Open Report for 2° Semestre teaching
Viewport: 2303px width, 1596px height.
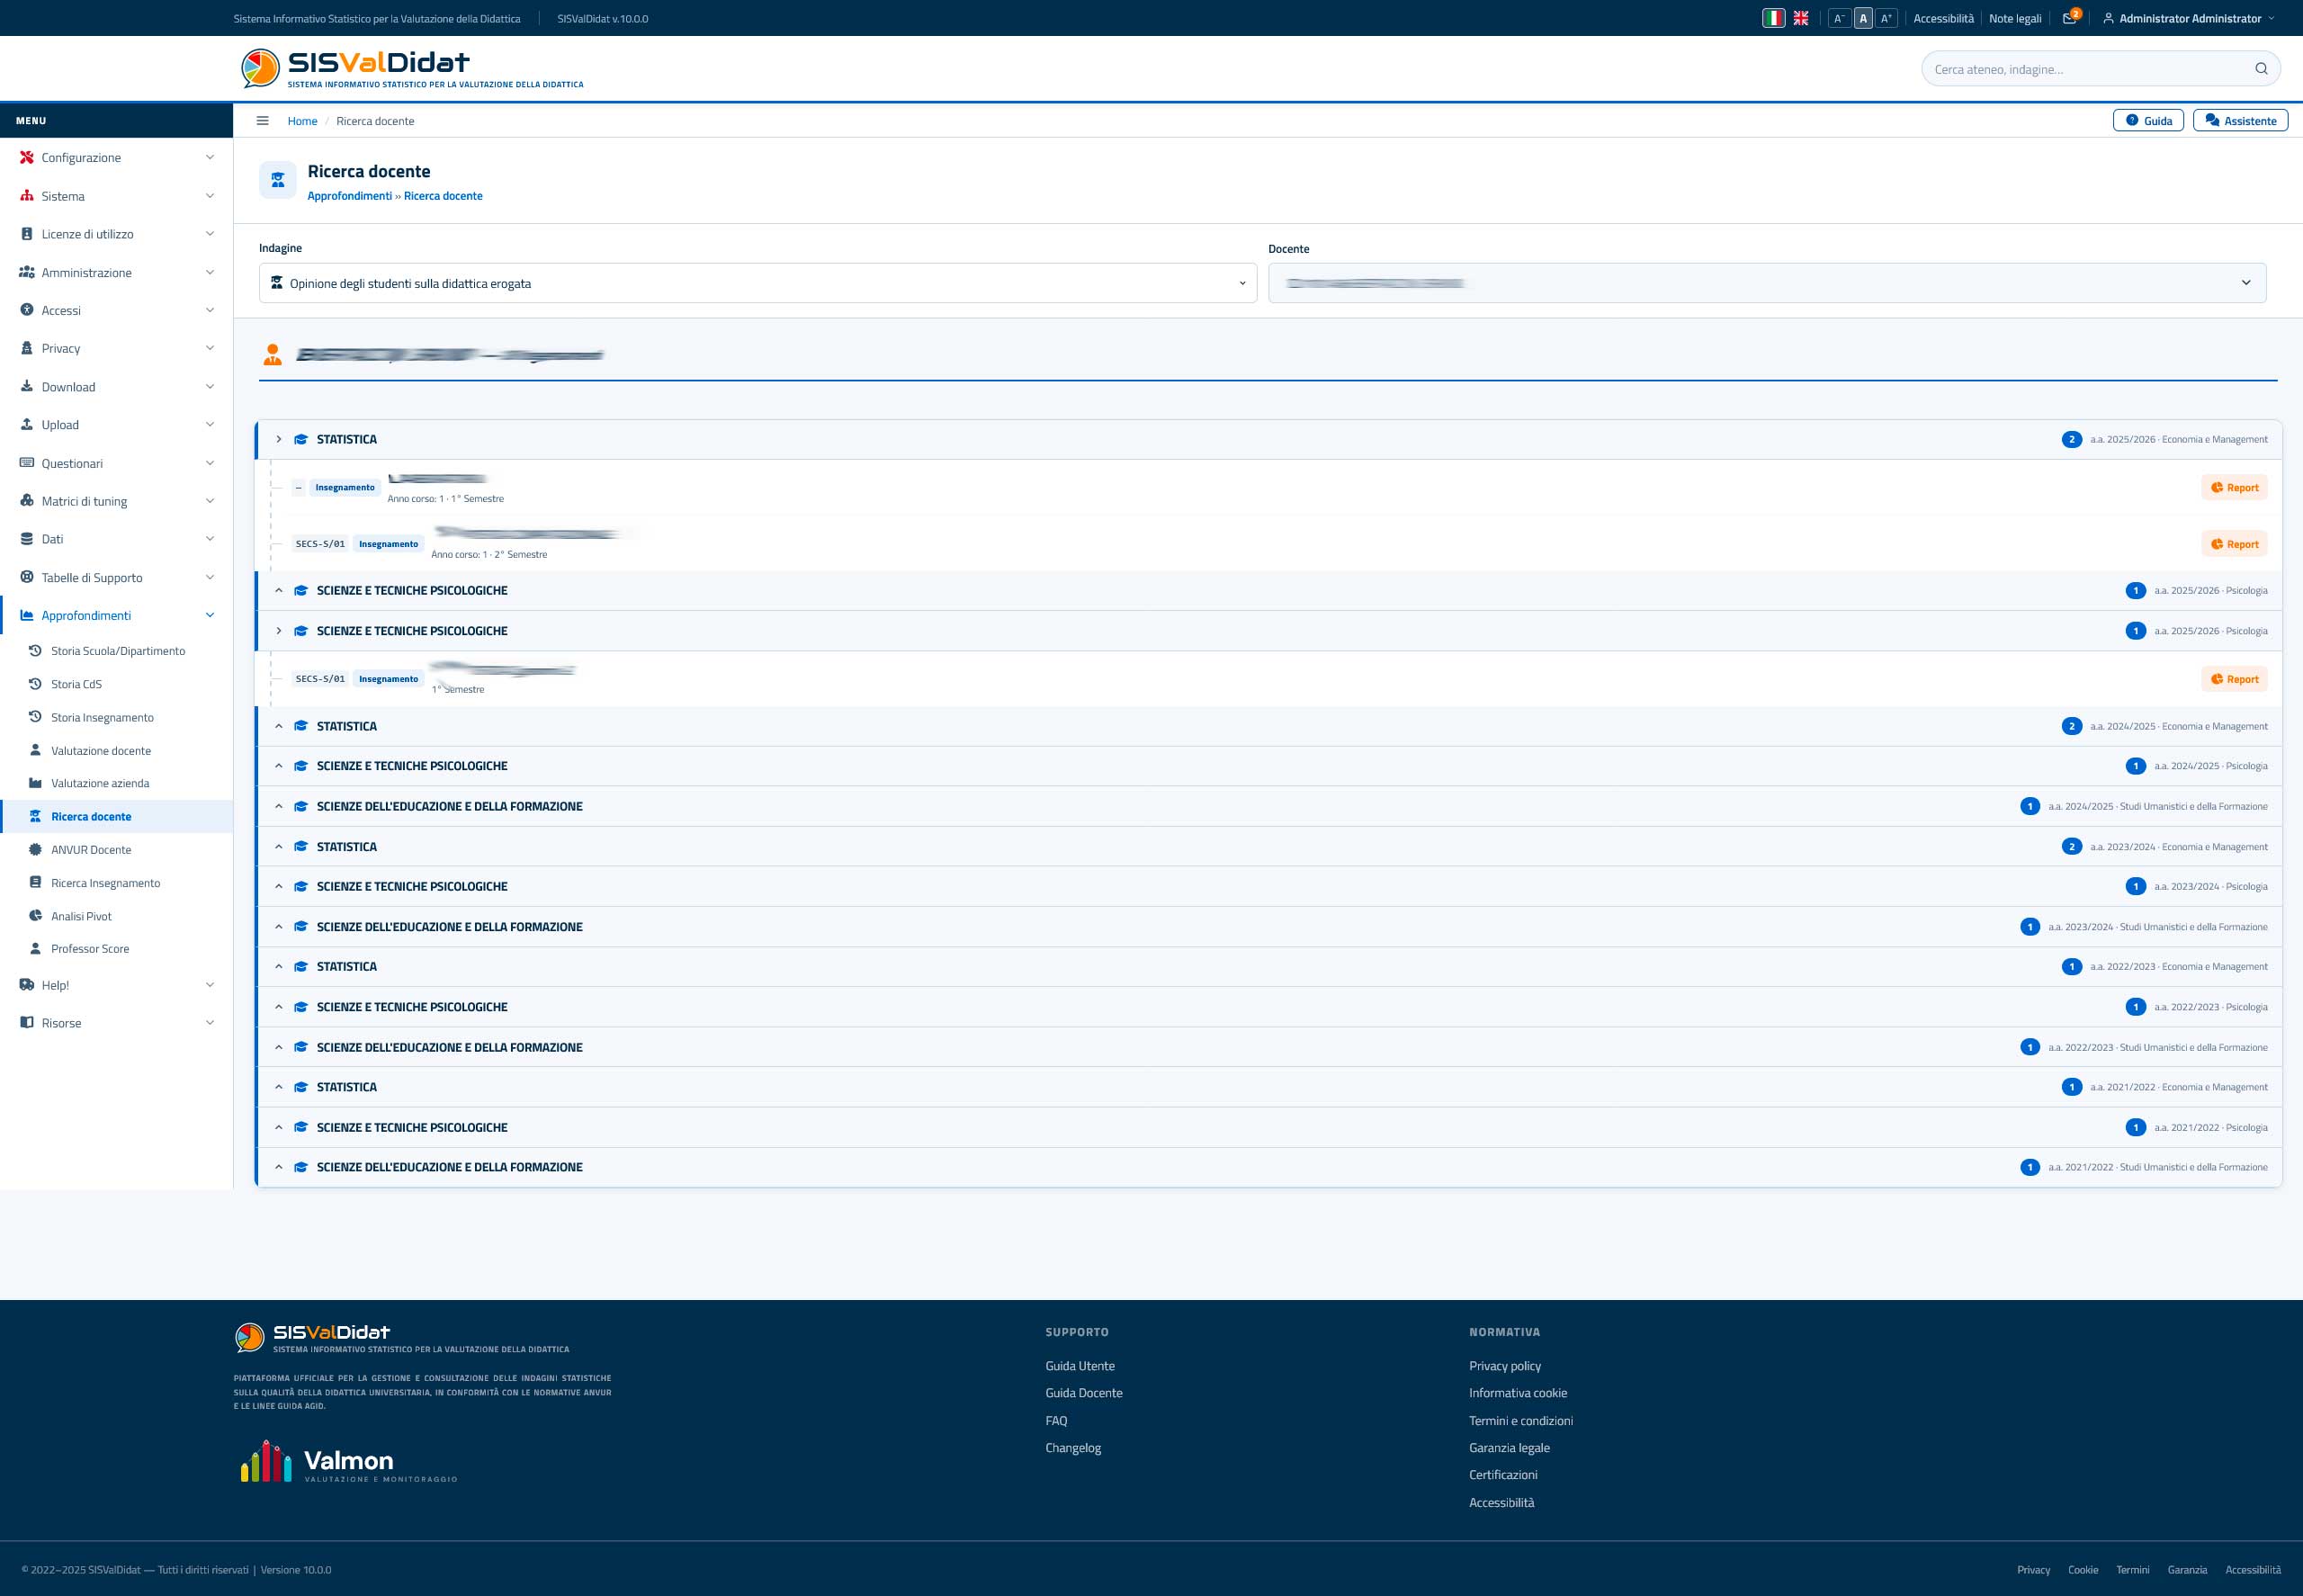click(2234, 545)
